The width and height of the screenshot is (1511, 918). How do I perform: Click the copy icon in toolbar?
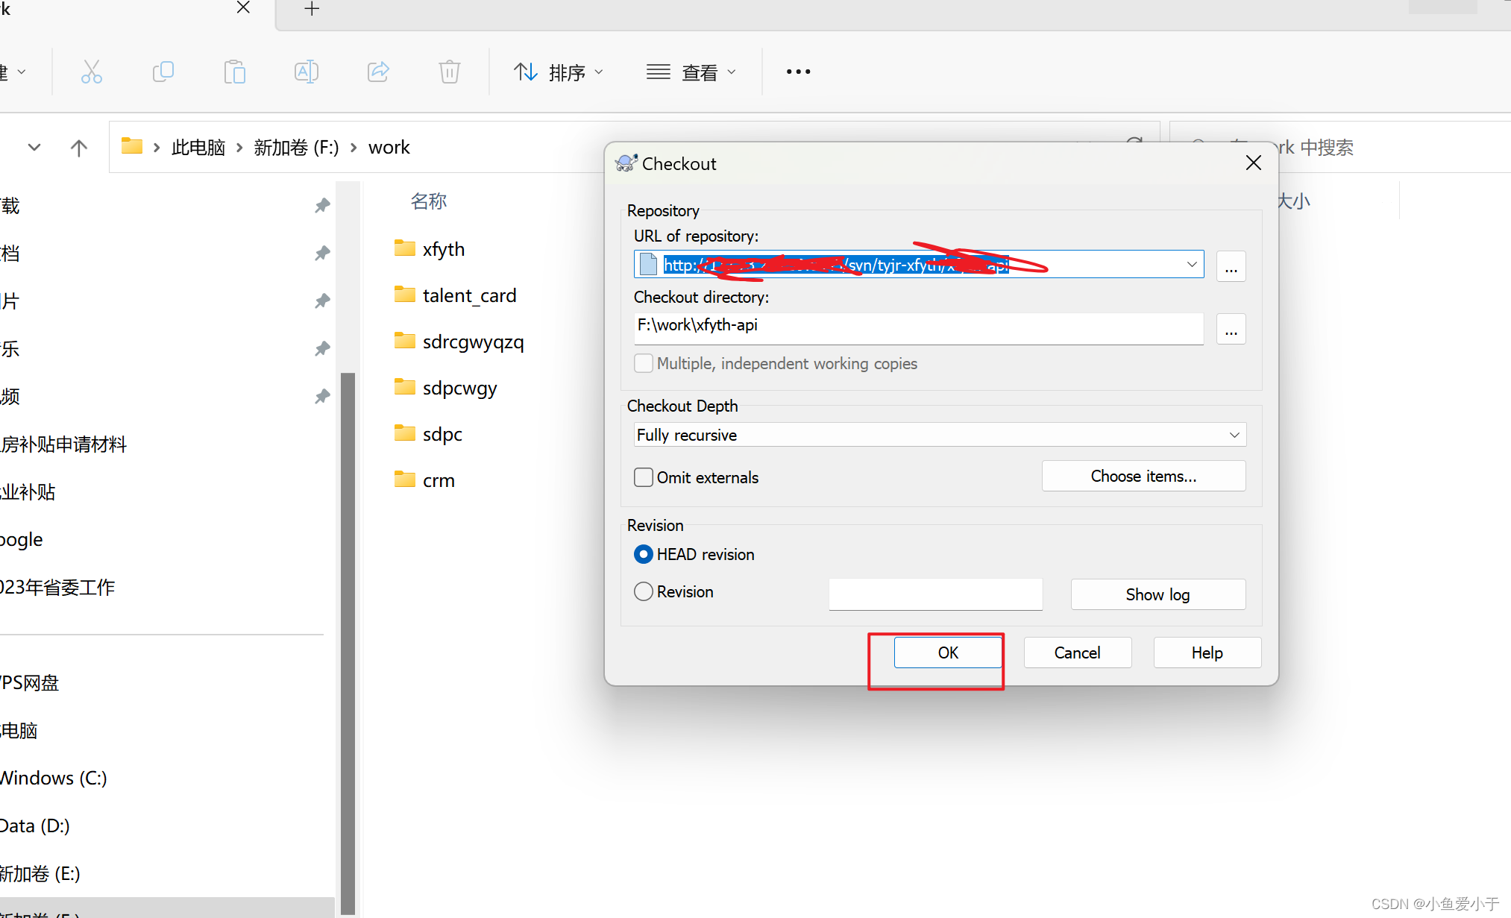163,72
